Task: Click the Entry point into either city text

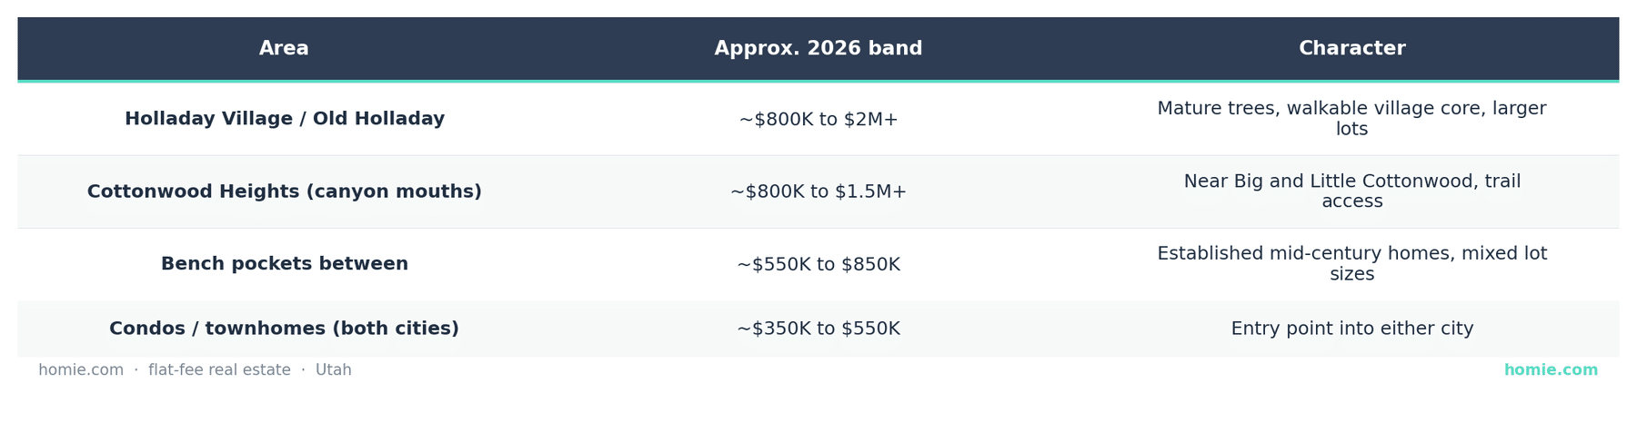Action: point(1351,329)
